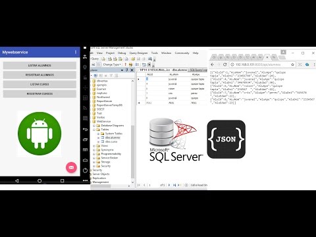Expand the Views folder

(94, 145)
